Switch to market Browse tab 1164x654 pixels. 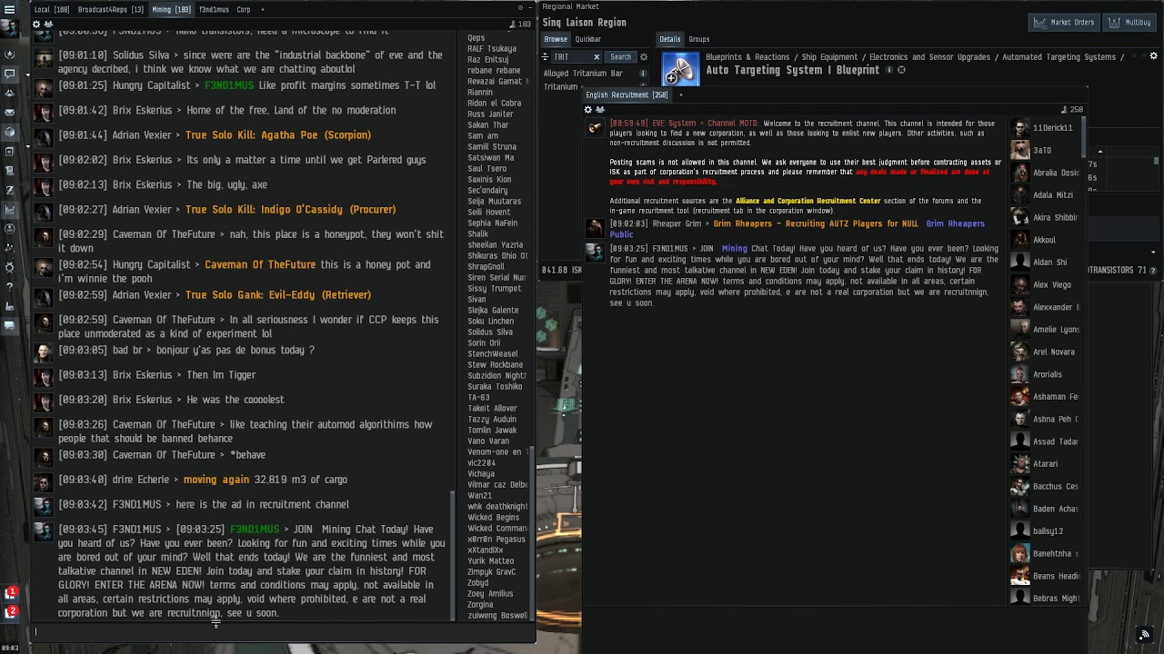(x=556, y=39)
